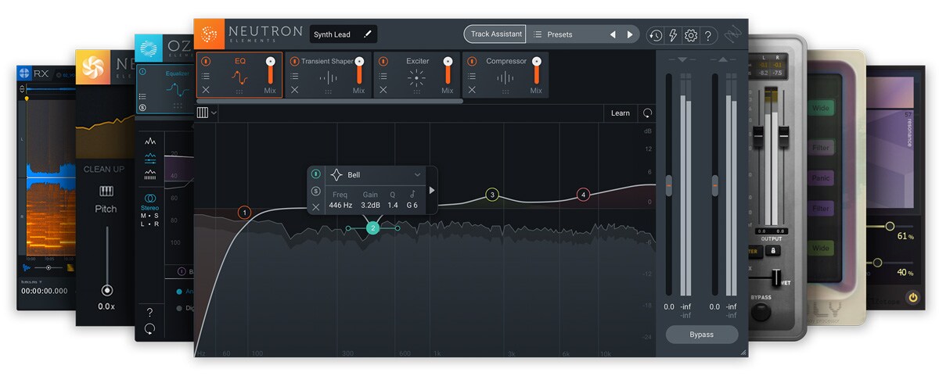Screen dimensions: 939x376
Task: Open EQ module presets list icon
Action: [x=206, y=77]
